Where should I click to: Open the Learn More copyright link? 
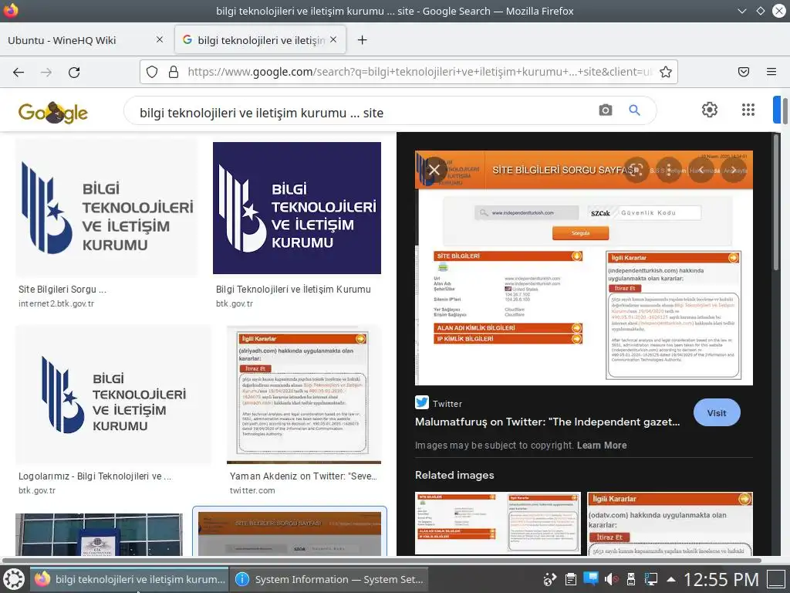(x=602, y=446)
